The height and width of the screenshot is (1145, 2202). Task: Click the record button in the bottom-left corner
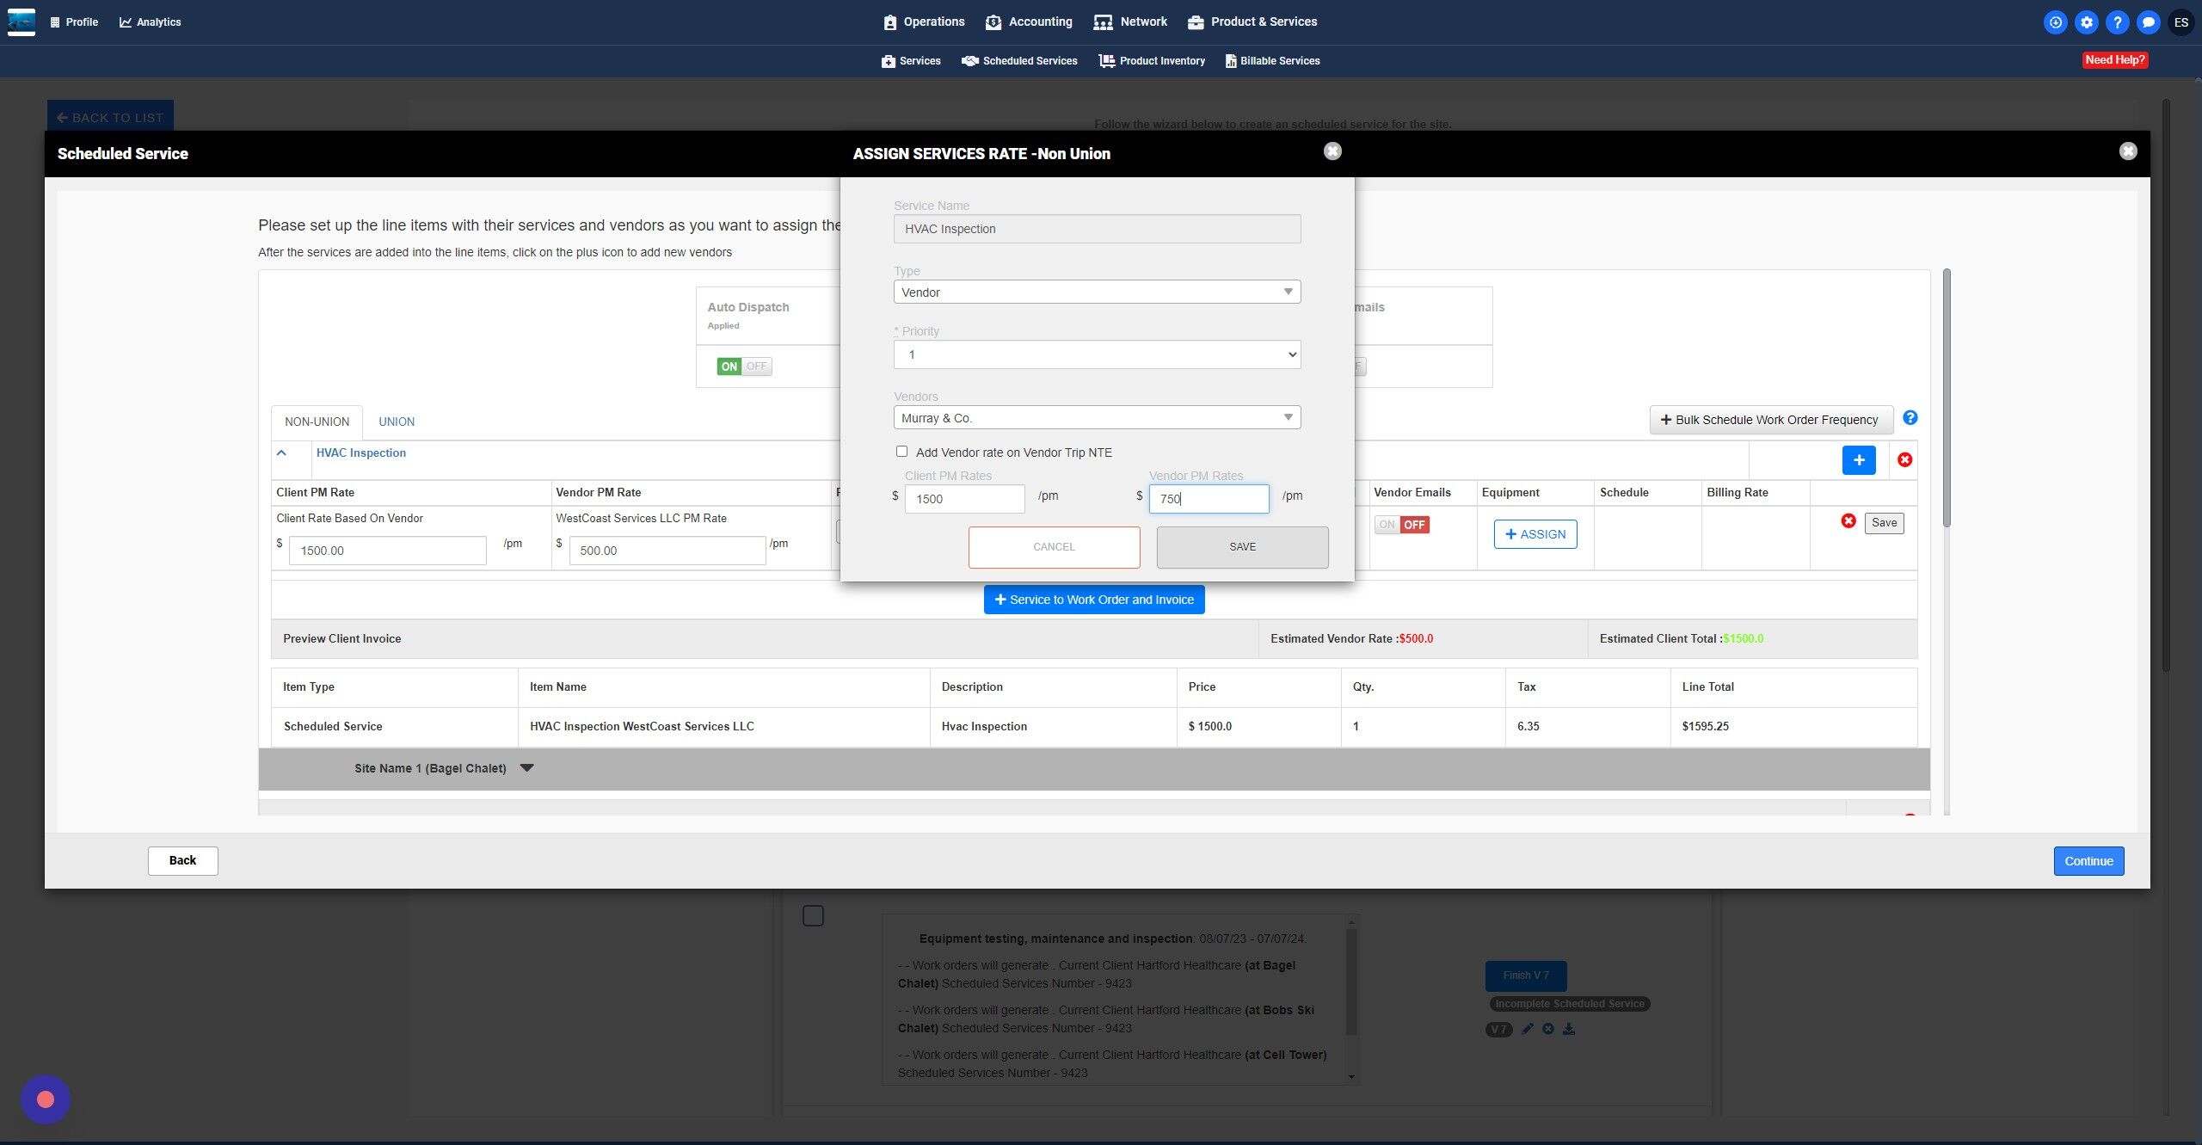46,1099
